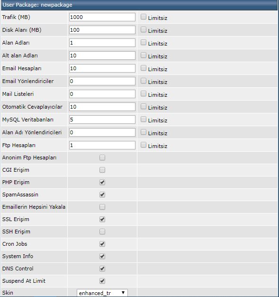Disable PHP Erişim checkbox
279x297 pixels.
tap(102, 182)
